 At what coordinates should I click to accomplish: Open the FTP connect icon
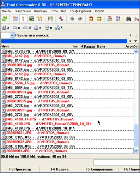(x=110, y=19)
